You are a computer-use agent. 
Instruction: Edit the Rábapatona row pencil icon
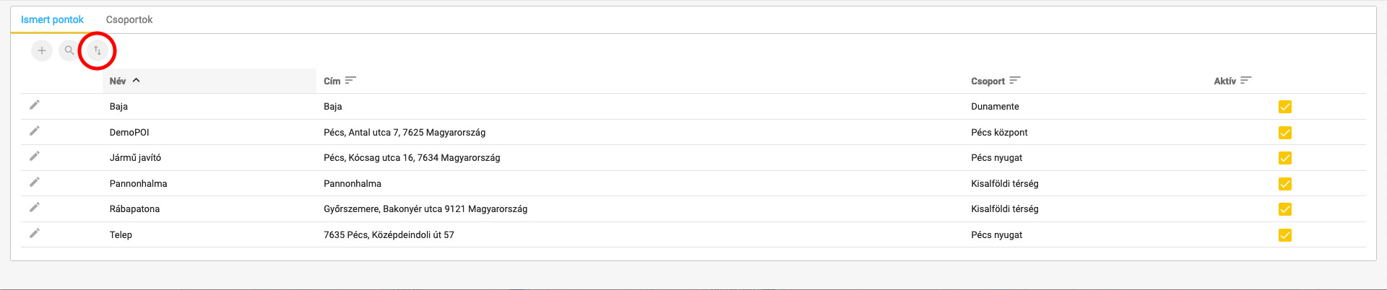34,208
